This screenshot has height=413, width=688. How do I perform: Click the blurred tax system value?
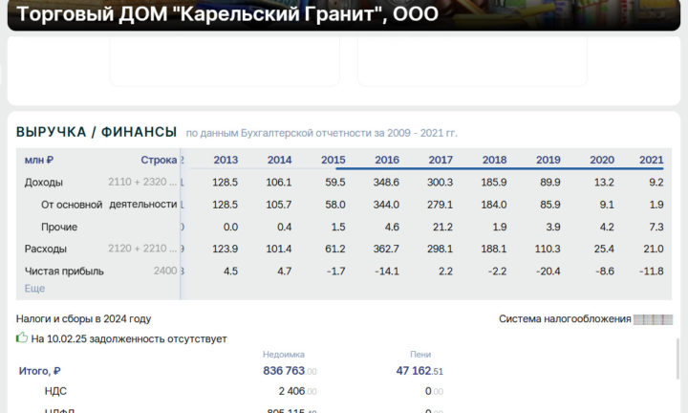653,319
